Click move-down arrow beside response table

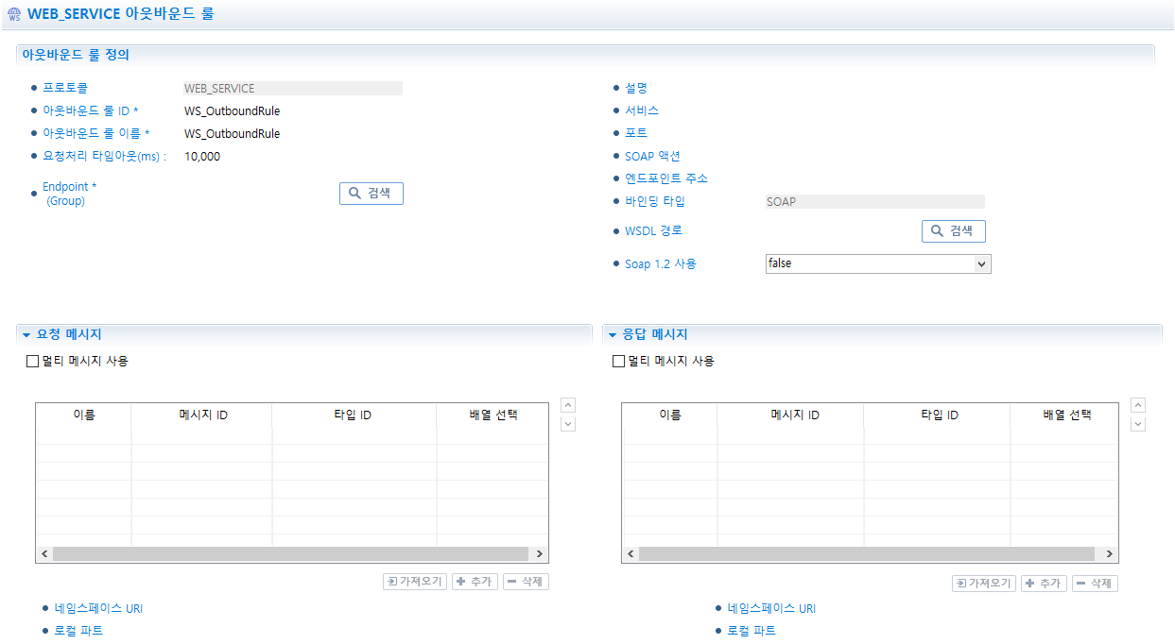tap(1138, 424)
